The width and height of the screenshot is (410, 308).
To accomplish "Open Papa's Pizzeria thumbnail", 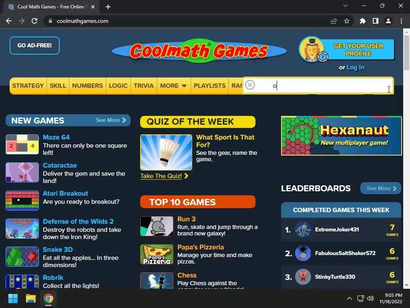I will (x=157, y=254).
